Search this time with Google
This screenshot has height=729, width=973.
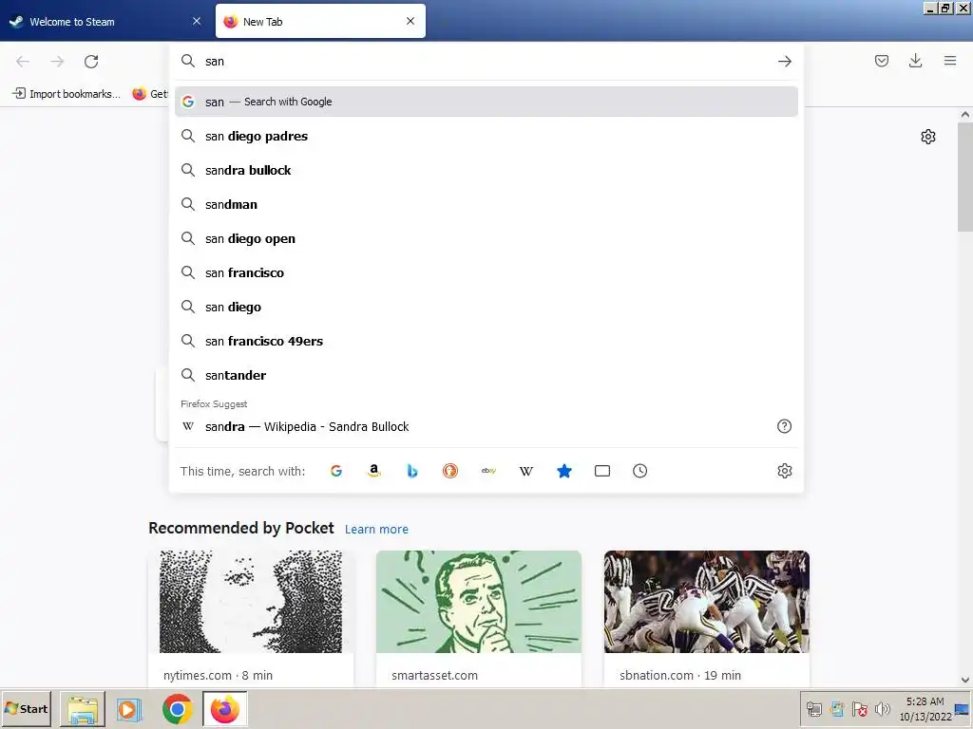click(336, 471)
